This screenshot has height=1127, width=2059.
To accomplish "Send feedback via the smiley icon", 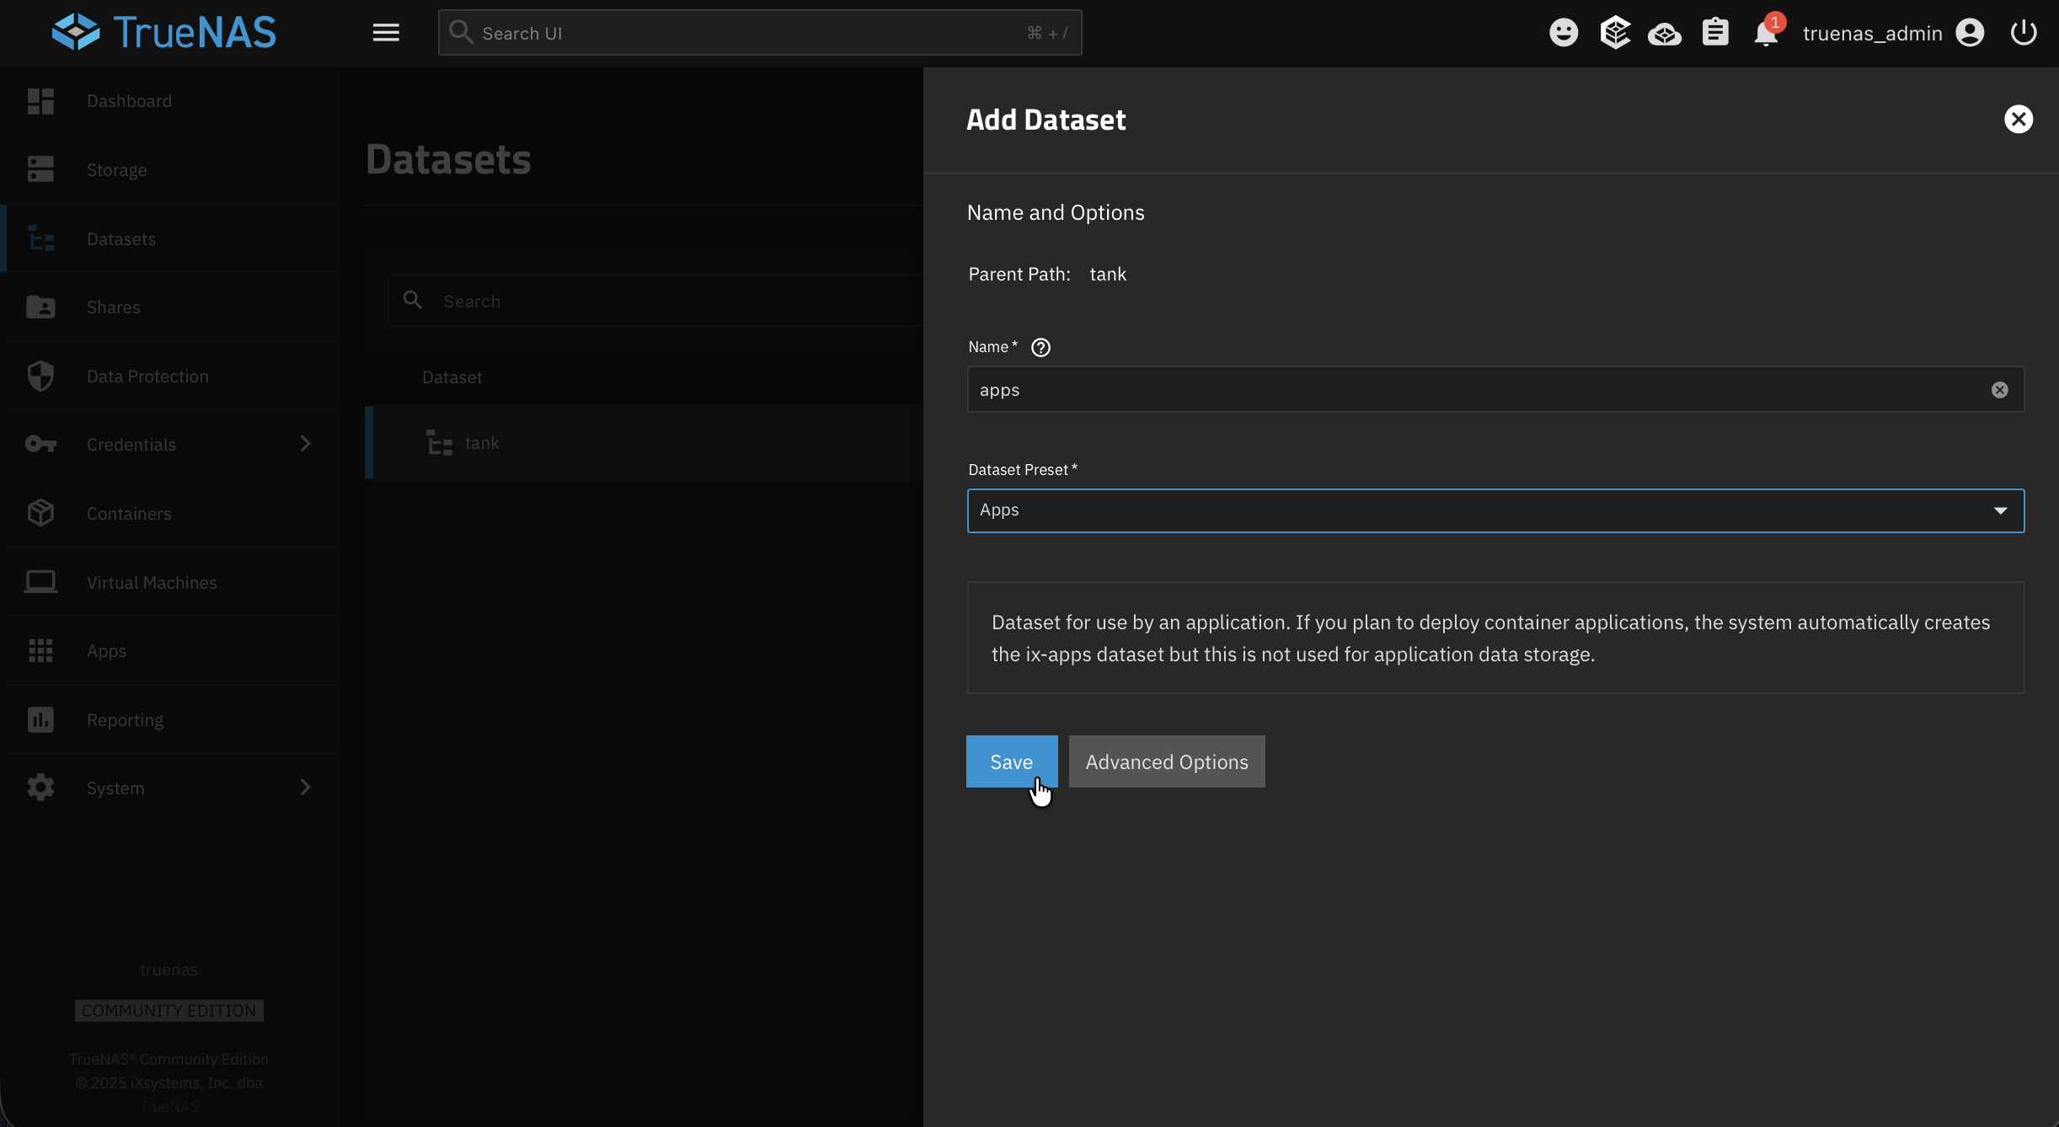I will click(1564, 33).
